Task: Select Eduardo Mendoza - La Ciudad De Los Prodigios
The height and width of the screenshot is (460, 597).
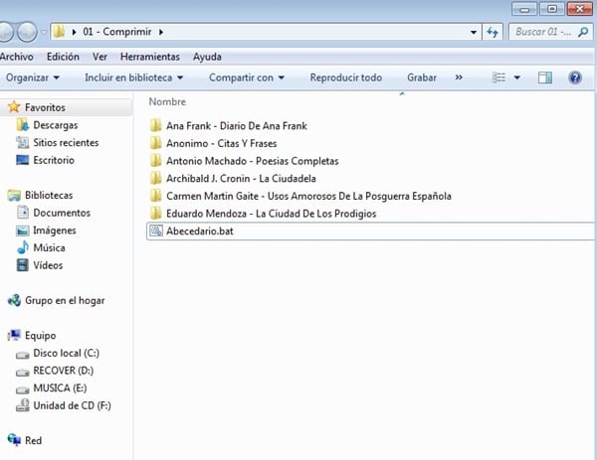Action: coord(271,214)
